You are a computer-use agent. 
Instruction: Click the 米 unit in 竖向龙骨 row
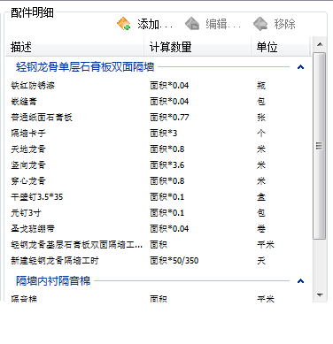[x=261, y=165]
